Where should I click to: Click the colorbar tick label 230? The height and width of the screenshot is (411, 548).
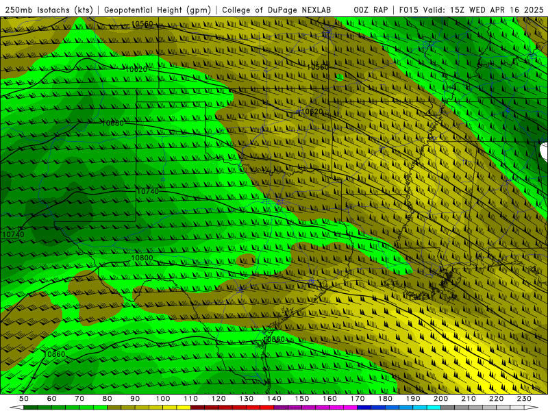point(524,399)
